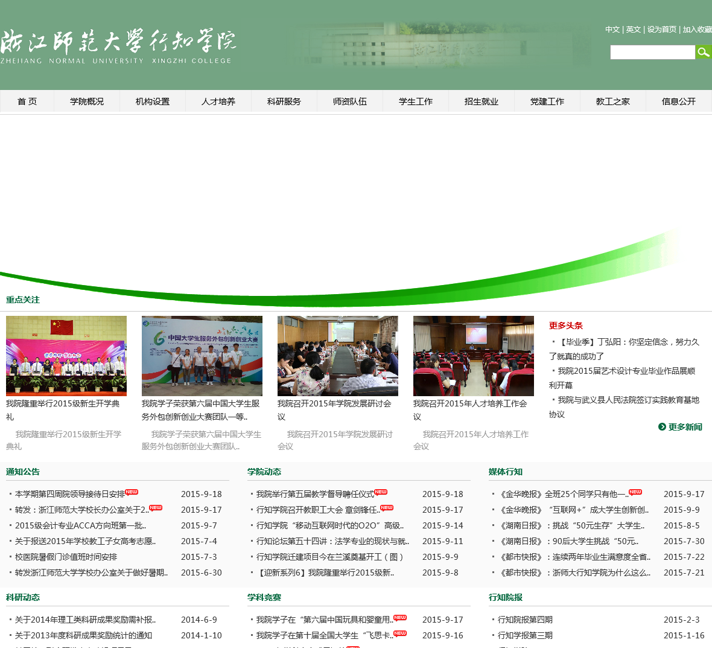Open the 学院动态 section heading
Screen dimensions: 712x648
[x=264, y=472]
